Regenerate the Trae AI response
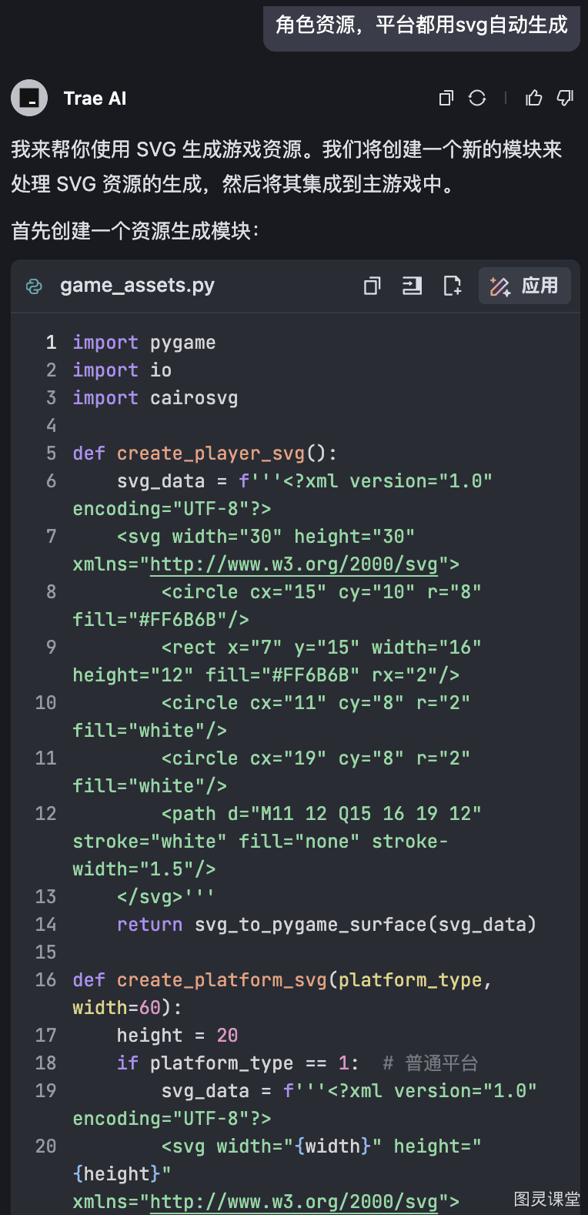588x1215 pixels. [477, 98]
